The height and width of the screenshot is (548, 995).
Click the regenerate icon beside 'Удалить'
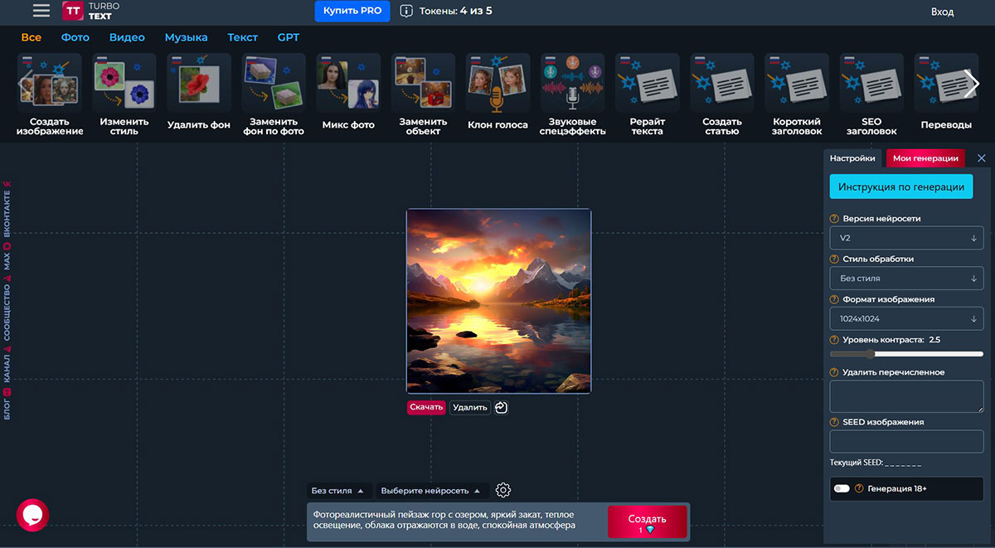[501, 407]
